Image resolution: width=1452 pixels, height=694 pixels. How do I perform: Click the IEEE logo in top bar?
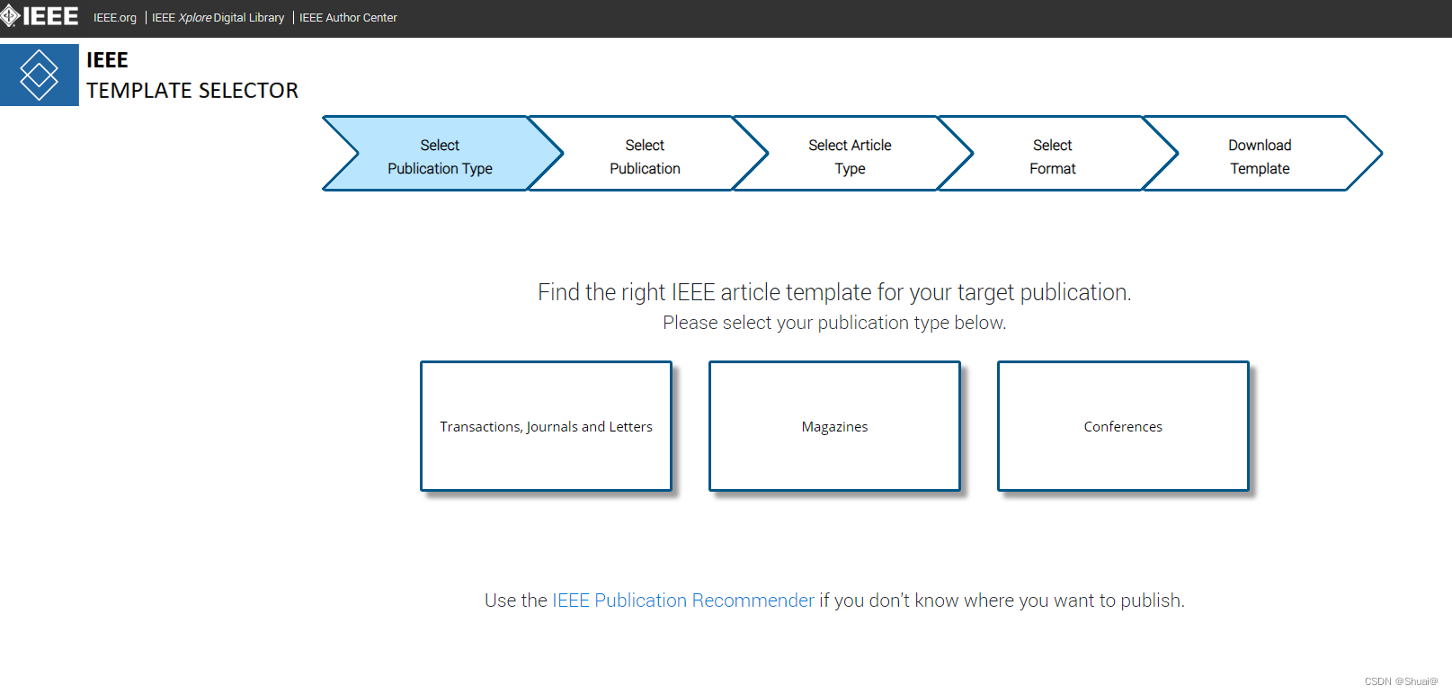(x=40, y=16)
